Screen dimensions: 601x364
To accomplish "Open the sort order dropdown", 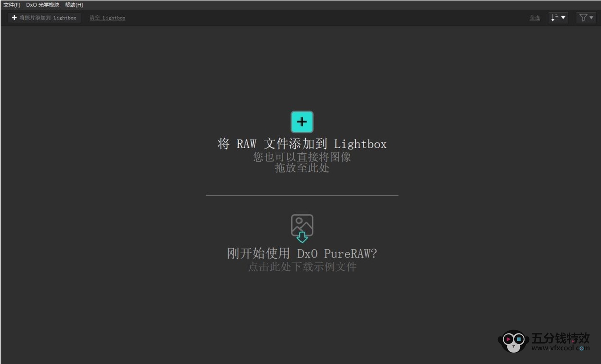I will click(558, 18).
